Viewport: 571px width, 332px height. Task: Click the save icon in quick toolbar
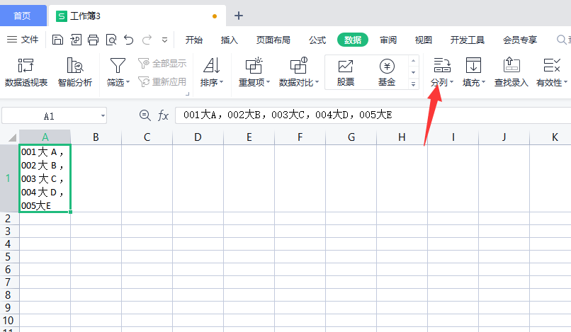tap(57, 40)
